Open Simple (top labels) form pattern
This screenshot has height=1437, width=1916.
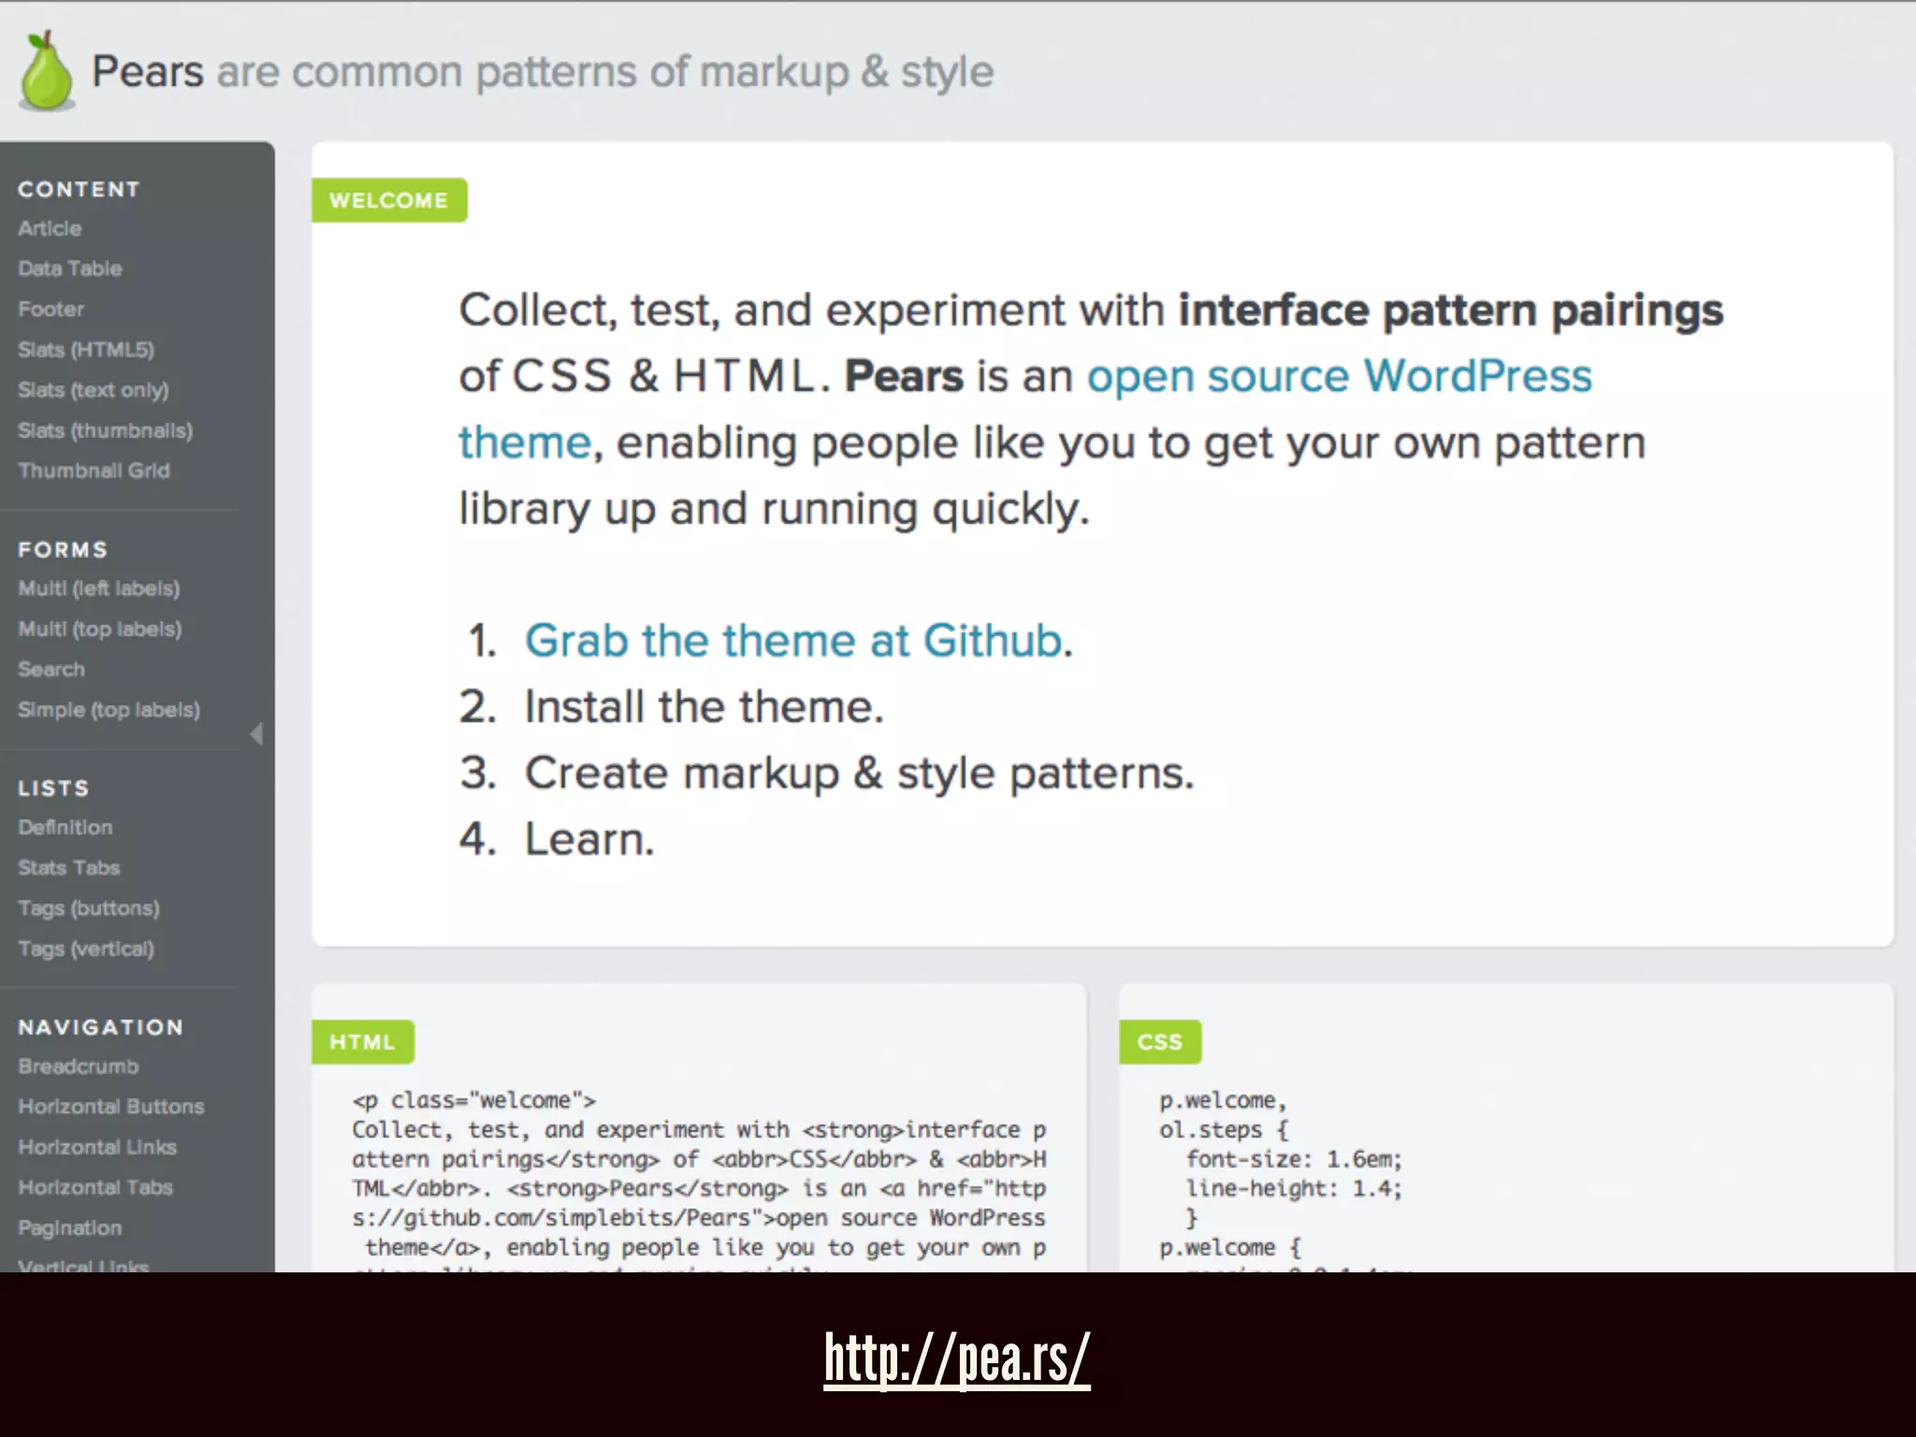[x=109, y=710]
